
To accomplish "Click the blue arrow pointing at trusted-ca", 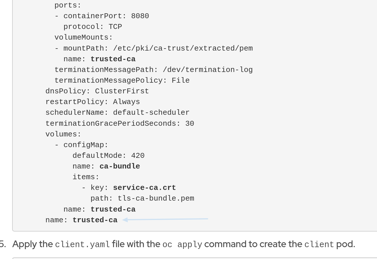I will [165, 219].
